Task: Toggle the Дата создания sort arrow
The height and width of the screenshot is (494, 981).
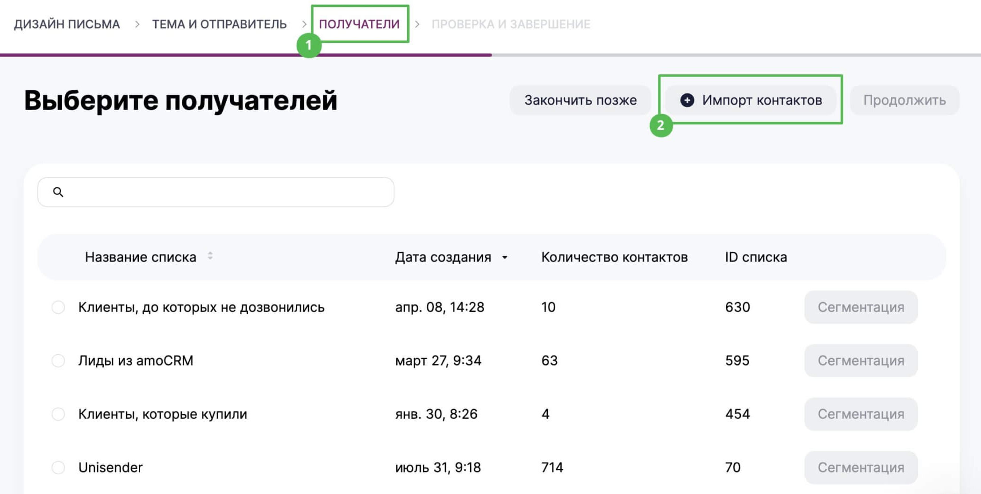Action: (x=505, y=257)
